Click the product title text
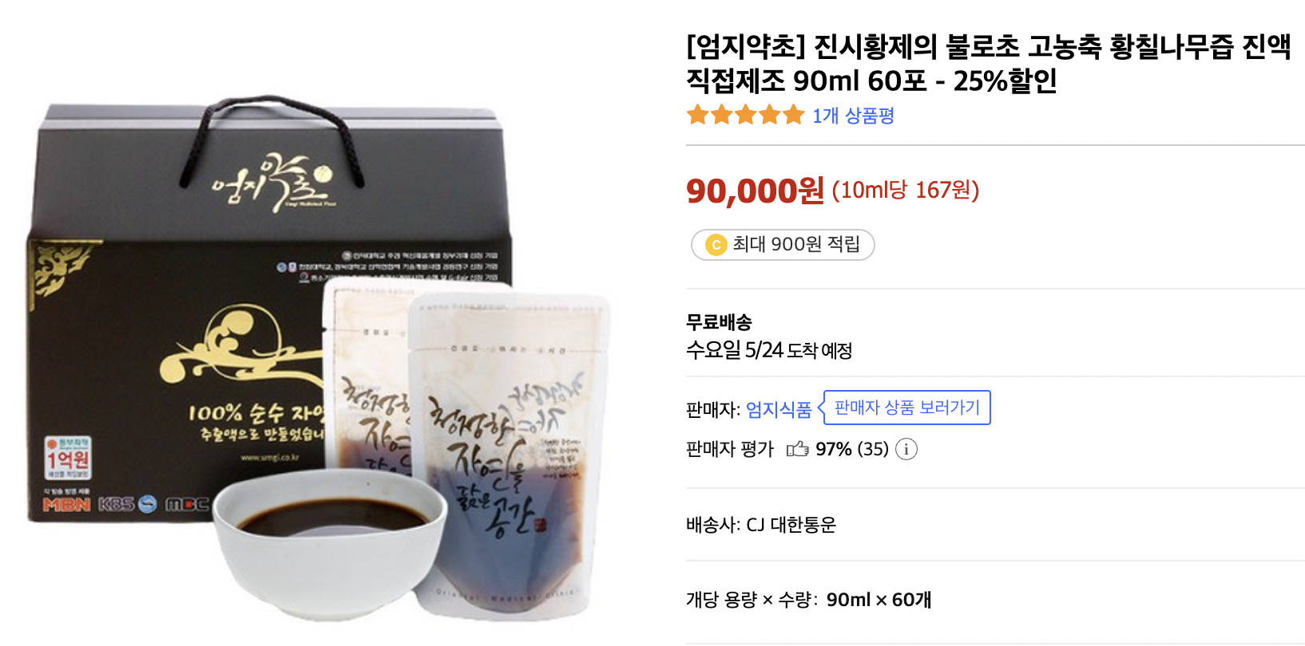 pos(988,63)
